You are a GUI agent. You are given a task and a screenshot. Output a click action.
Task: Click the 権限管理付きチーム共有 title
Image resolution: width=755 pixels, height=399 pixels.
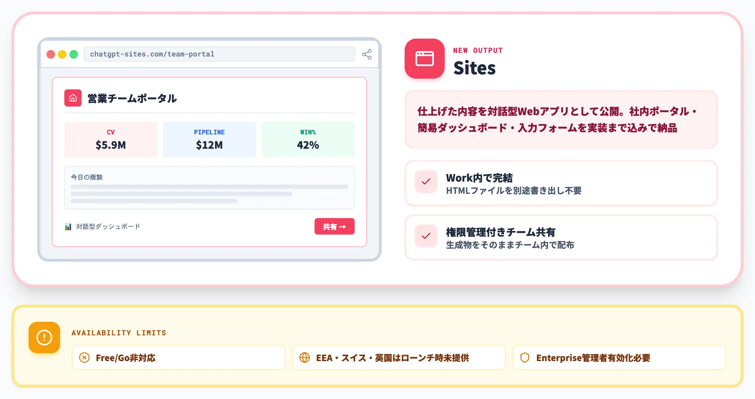[500, 232]
